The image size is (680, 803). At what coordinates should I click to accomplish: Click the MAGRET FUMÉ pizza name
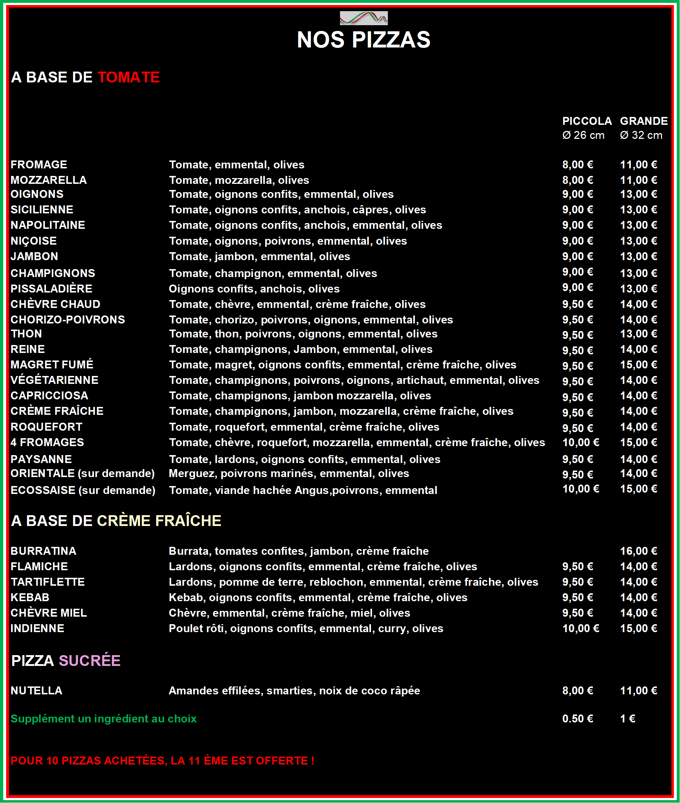point(52,364)
